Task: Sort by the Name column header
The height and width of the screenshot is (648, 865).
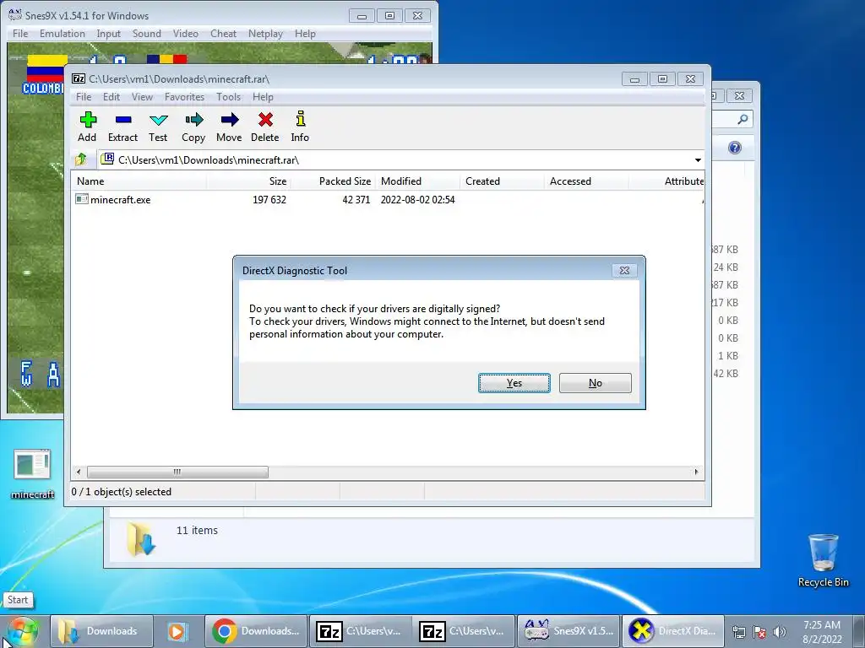Action: [x=139, y=181]
